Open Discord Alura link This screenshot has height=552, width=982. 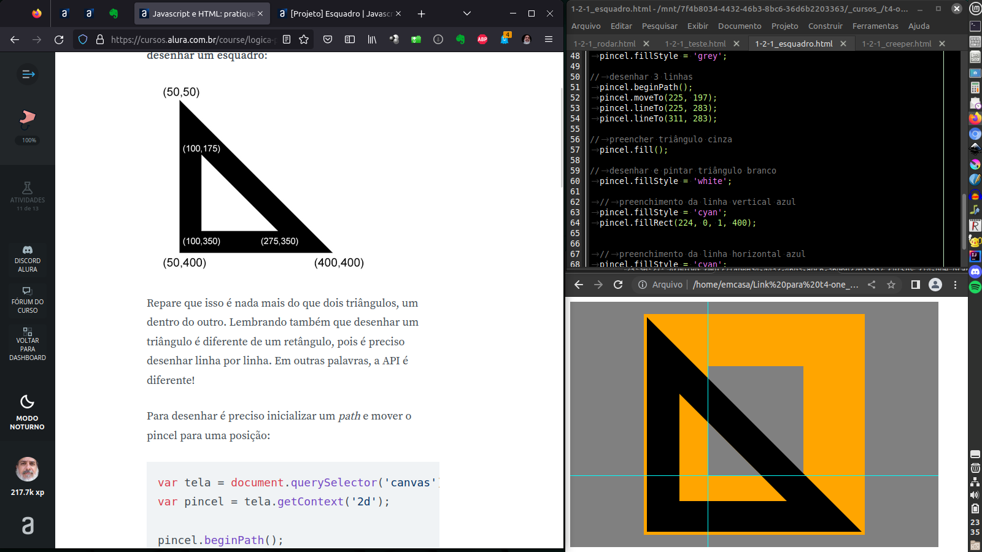coord(28,259)
